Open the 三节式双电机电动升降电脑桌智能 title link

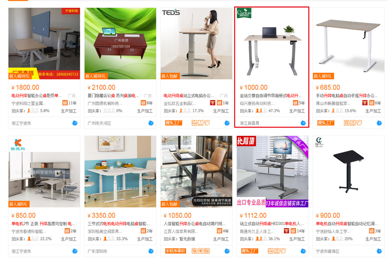pyautogui.click(x=118, y=224)
